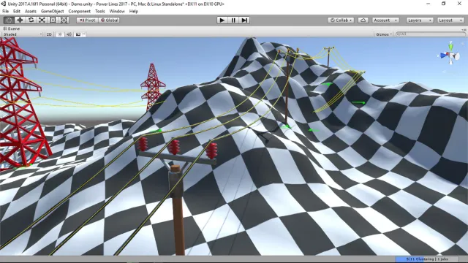Viewport: 468px width, 263px height.
Task: Open the Help menu
Action: [133, 11]
